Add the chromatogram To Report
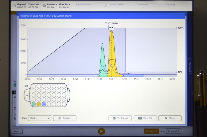207x137 pixels. pyautogui.click(x=120, y=118)
